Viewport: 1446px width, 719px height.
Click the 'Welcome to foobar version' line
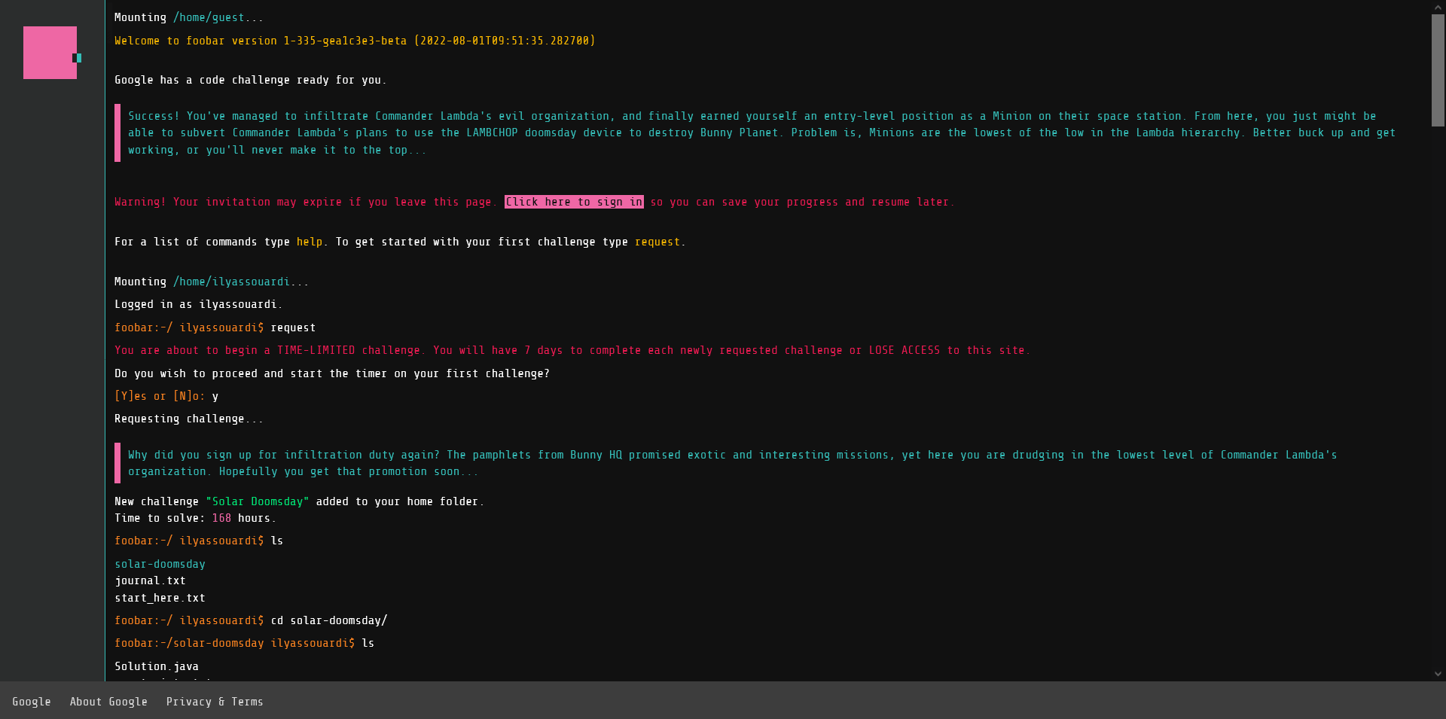point(355,41)
